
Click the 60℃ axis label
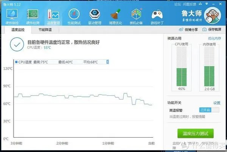coord(7,104)
